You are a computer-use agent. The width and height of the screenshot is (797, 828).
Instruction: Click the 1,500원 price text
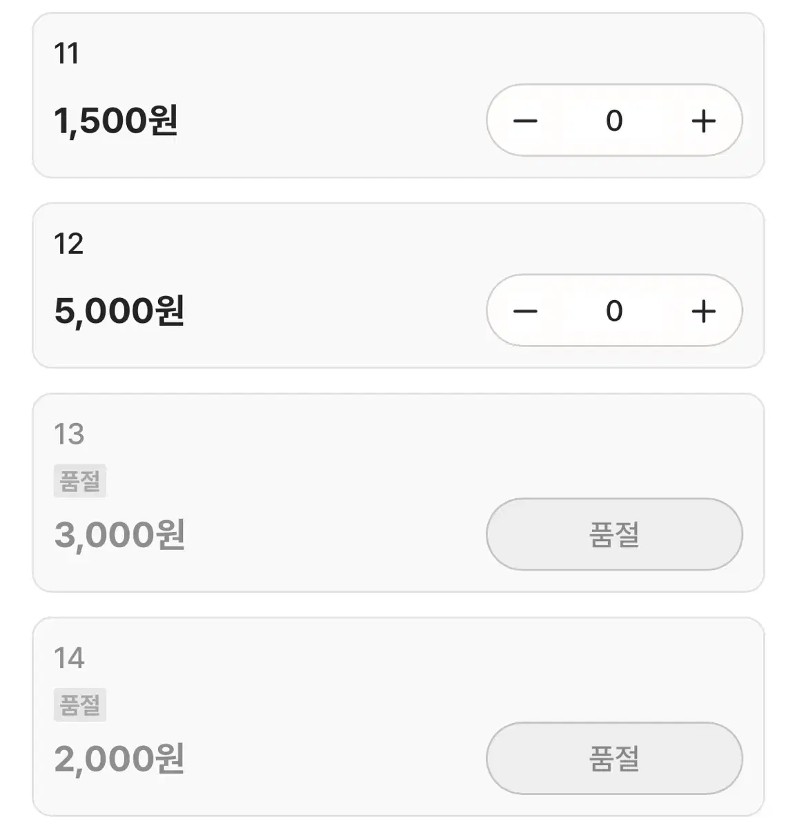click(x=116, y=121)
